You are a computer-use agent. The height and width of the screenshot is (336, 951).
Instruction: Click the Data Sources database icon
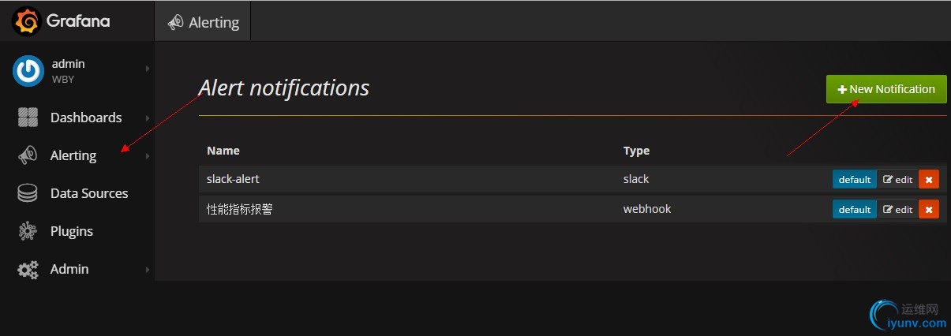(x=28, y=193)
